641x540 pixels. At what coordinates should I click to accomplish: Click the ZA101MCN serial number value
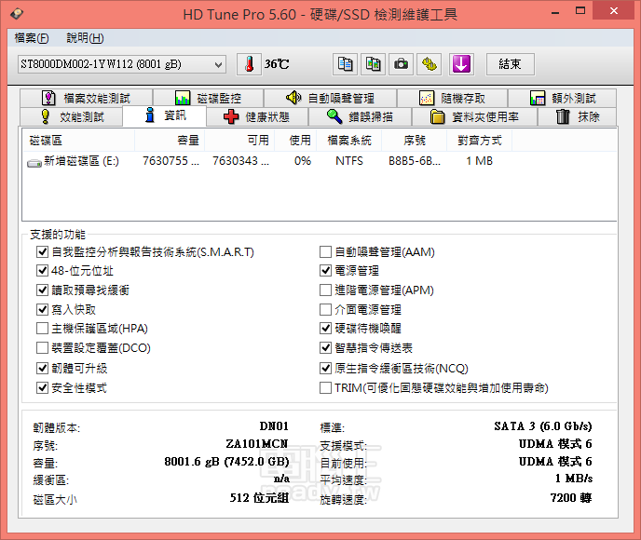[x=257, y=444]
